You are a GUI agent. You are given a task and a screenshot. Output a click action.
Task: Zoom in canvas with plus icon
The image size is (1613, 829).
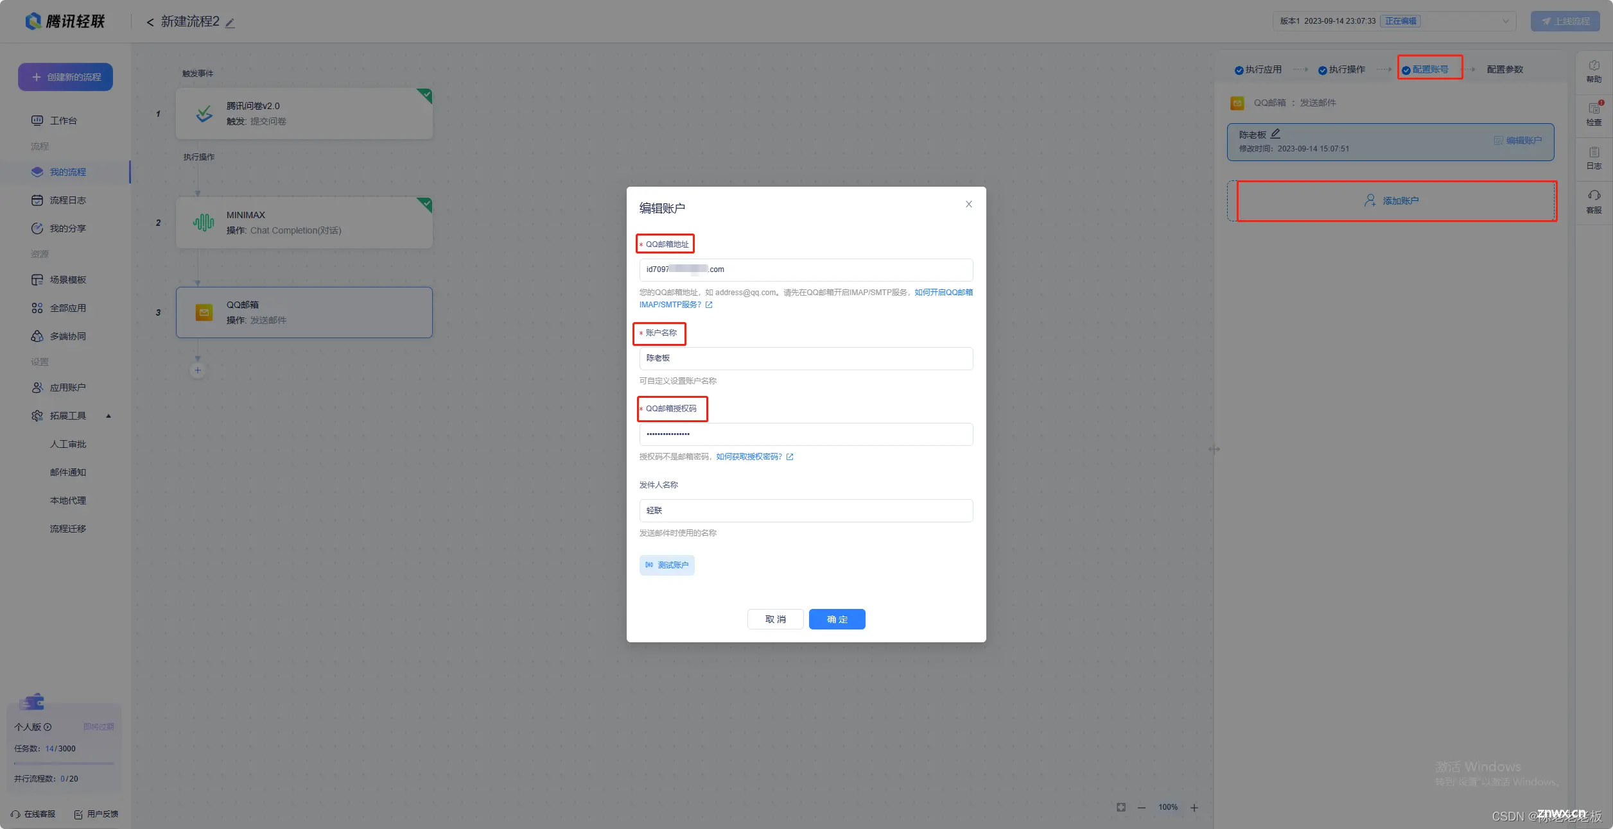click(x=1194, y=808)
